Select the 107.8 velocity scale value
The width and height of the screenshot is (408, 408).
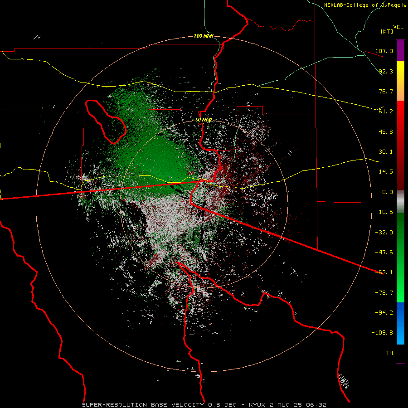coord(384,51)
